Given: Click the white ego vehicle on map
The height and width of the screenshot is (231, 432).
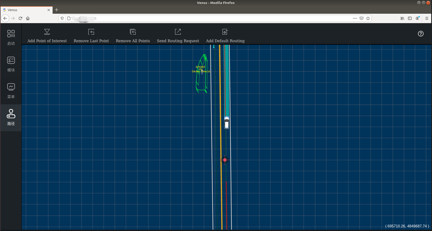Looking at the screenshot, I should click(226, 123).
